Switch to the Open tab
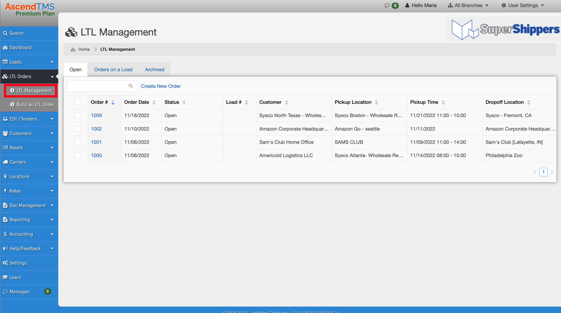The height and width of the screenshot is (313, 561). [x=76, y=69]
